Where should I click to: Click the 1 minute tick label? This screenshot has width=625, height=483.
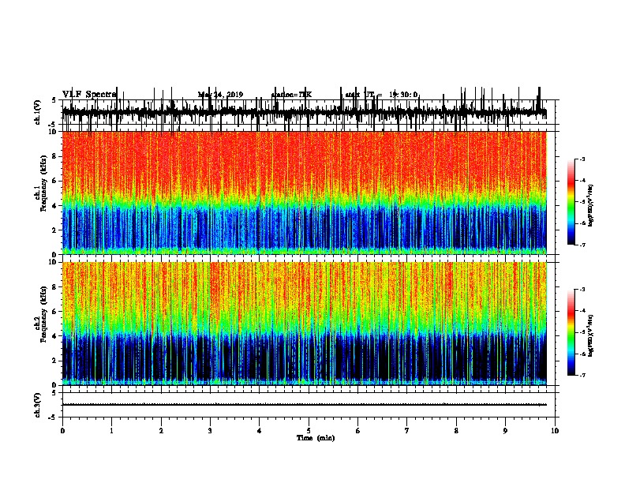coord(111,431)
